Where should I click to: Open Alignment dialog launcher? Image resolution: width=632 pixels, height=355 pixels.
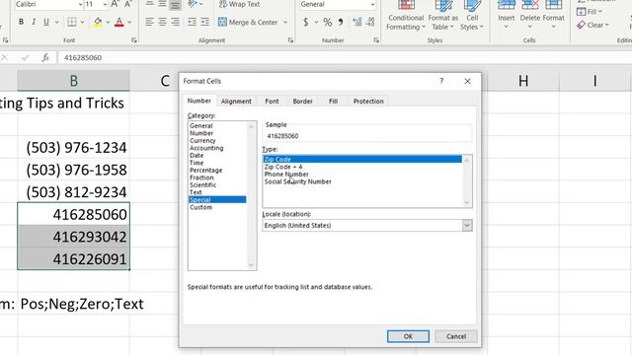point(290,40)
